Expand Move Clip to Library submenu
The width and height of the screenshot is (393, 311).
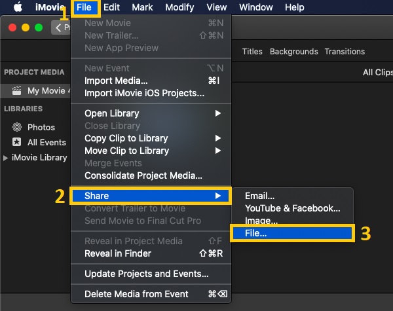pyautogui.click(x=151, y=151)
